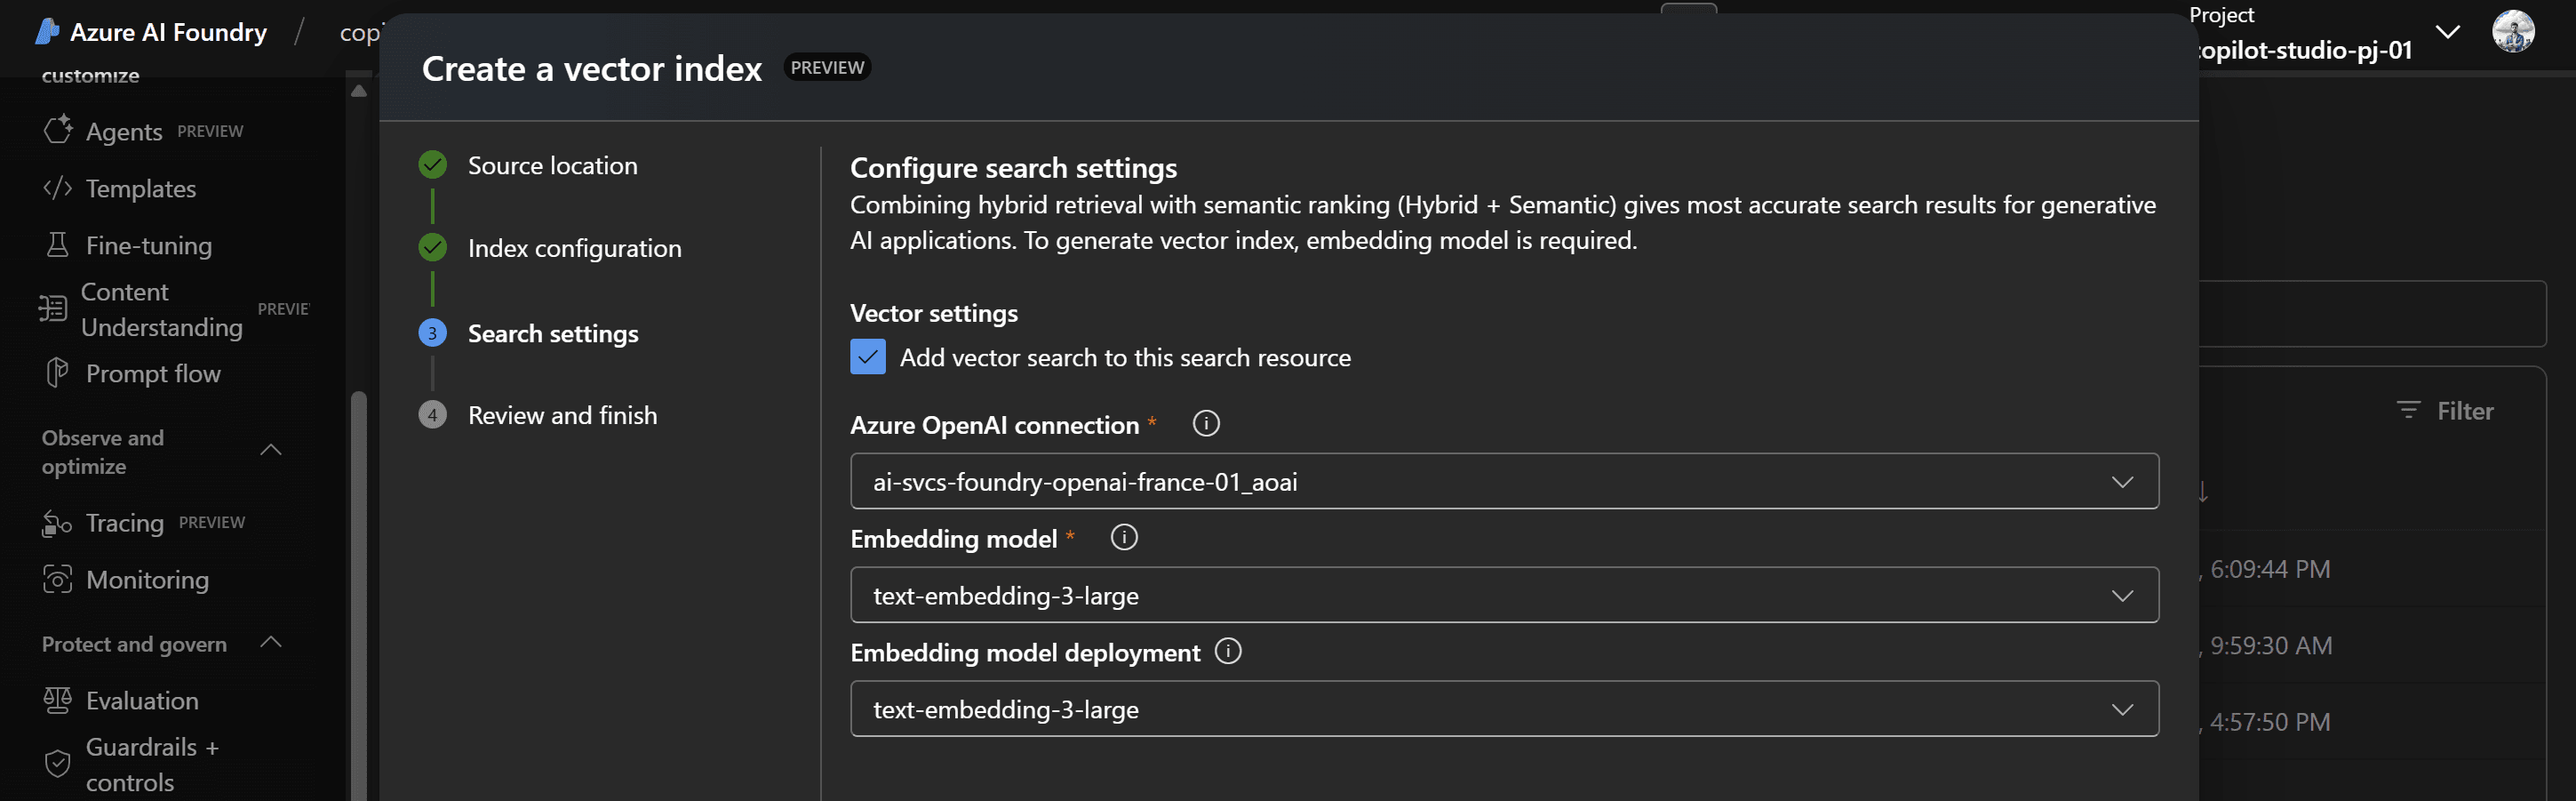Click the Azure OpenAI connection info icon

[1206, 424]
